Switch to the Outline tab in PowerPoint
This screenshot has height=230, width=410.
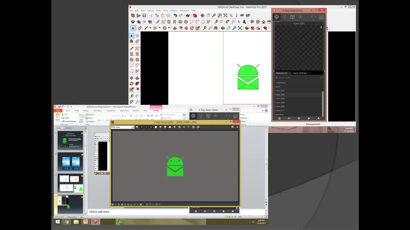coord(69,128)
